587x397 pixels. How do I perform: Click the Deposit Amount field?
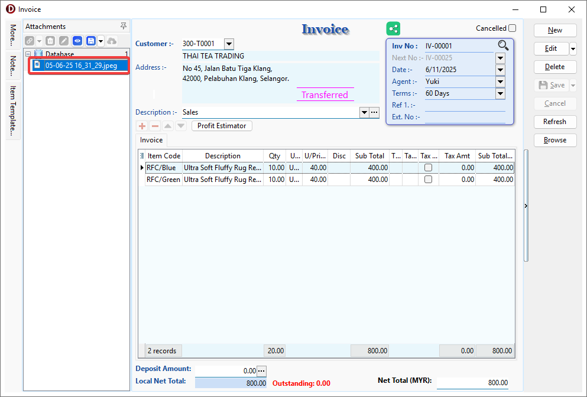click(226, 371)
